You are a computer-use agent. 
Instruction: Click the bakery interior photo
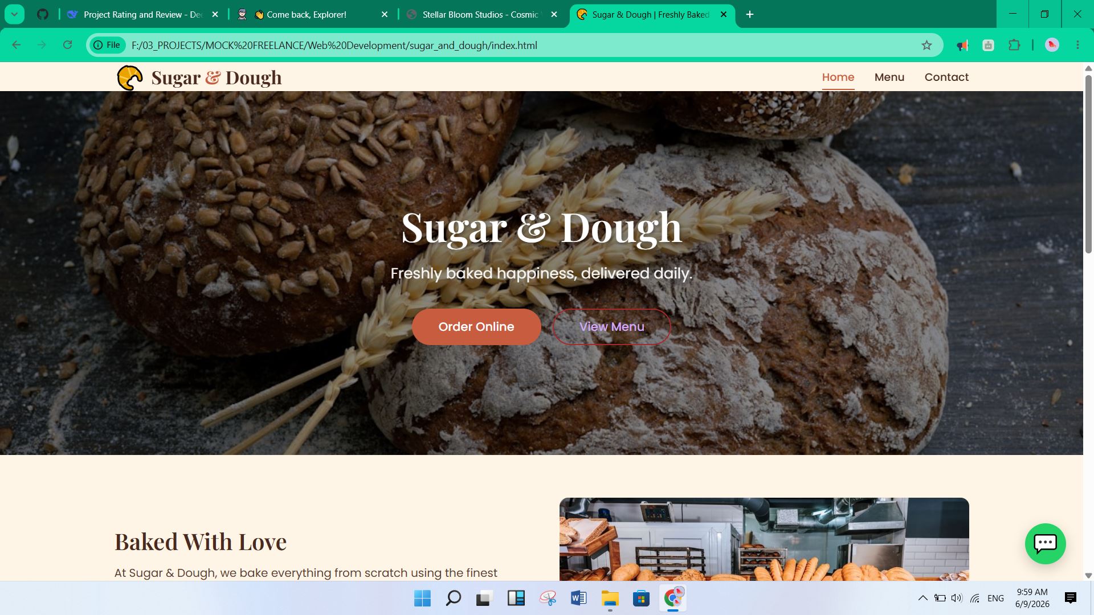764,539
